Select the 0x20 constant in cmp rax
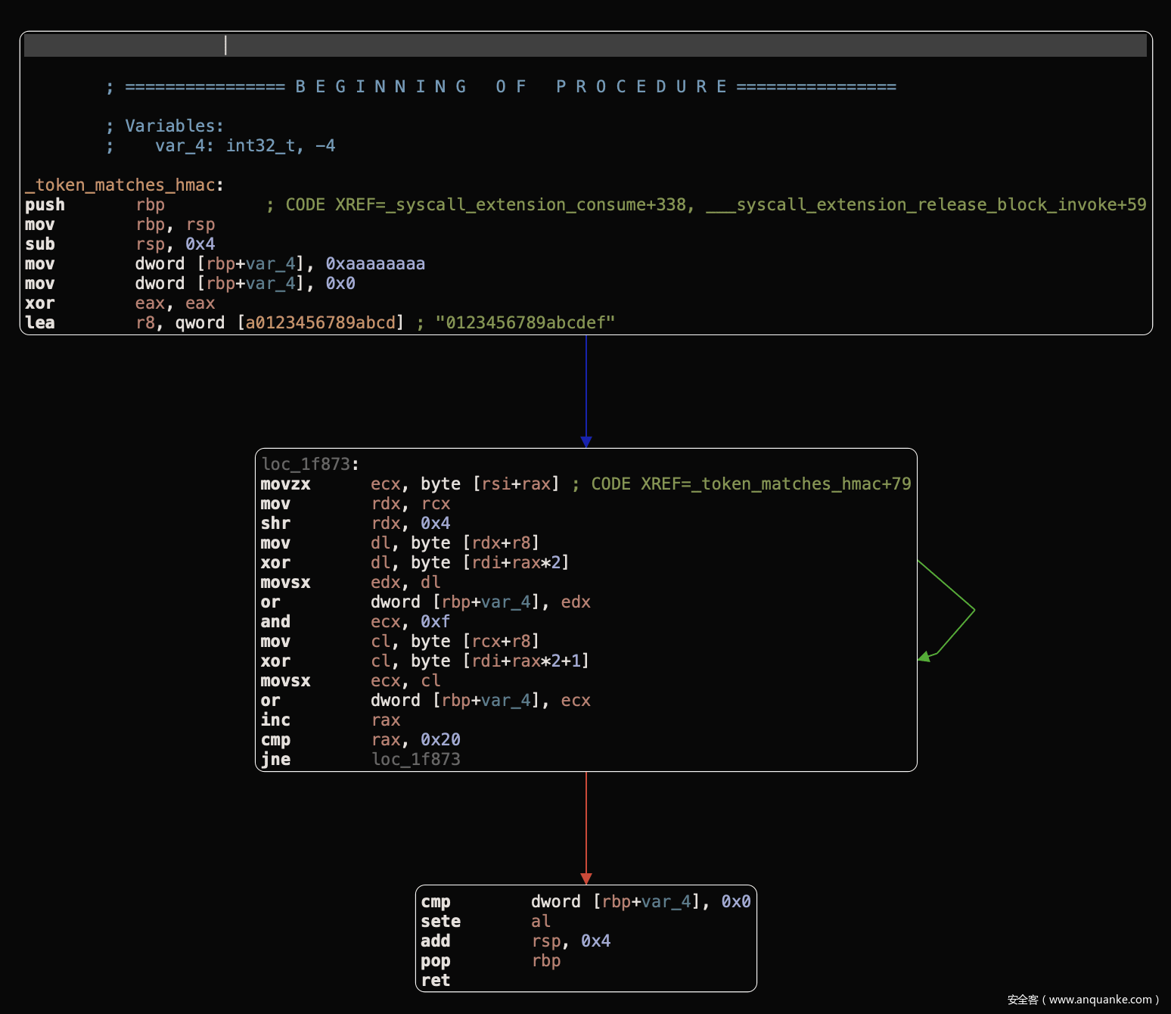The width and height of the screenshot is (1171, 1014). click(x=440, y=740)
